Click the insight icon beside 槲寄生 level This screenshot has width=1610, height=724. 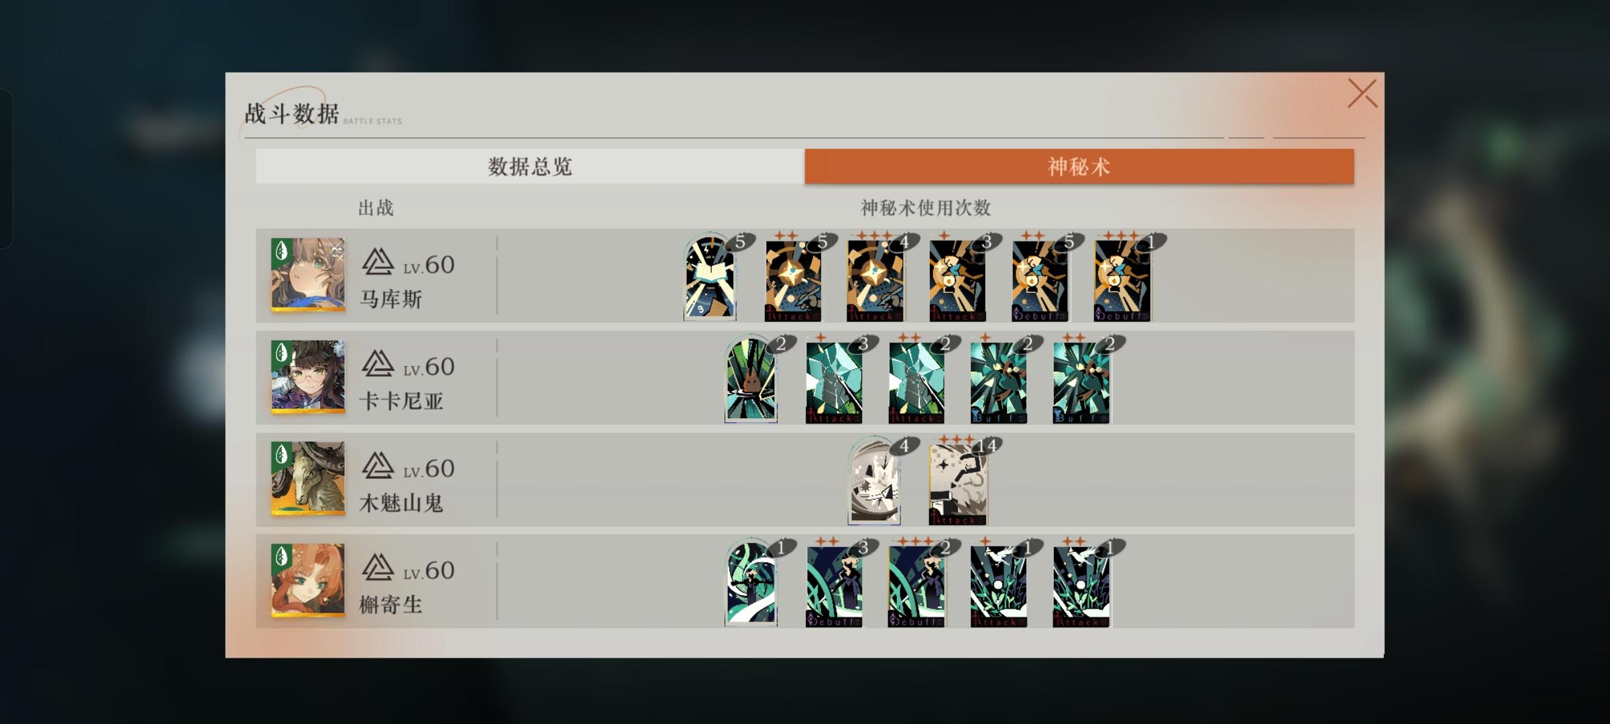378,568
